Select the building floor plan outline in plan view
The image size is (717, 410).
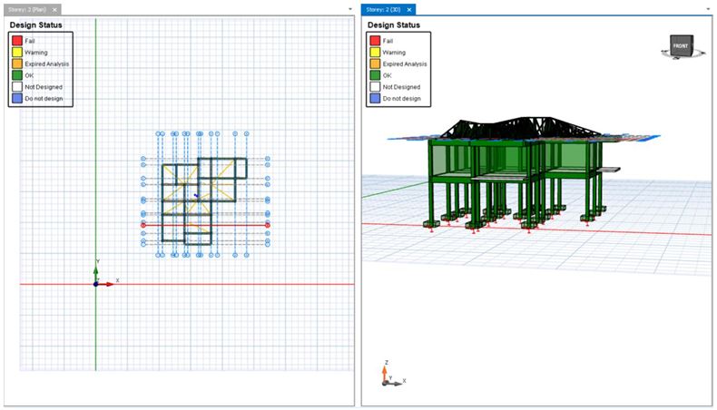coord(204,201)
